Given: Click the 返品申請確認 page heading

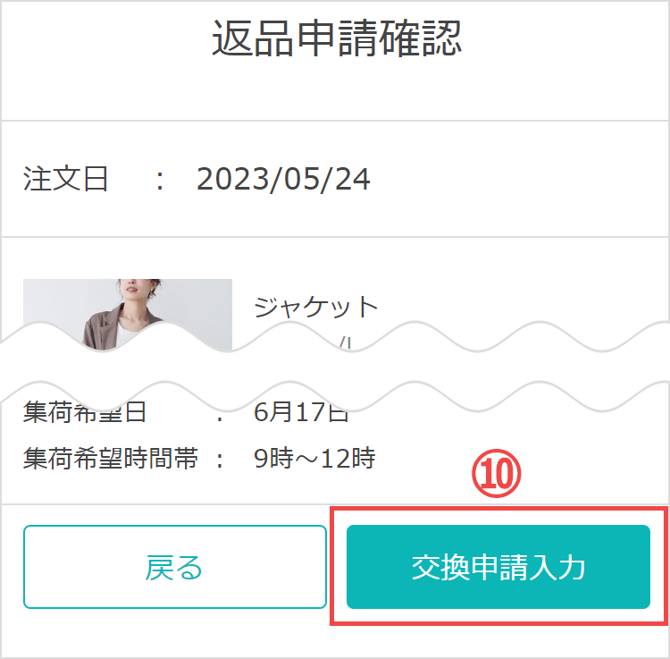Looking at the screenshot, I should tap(337, 38).
